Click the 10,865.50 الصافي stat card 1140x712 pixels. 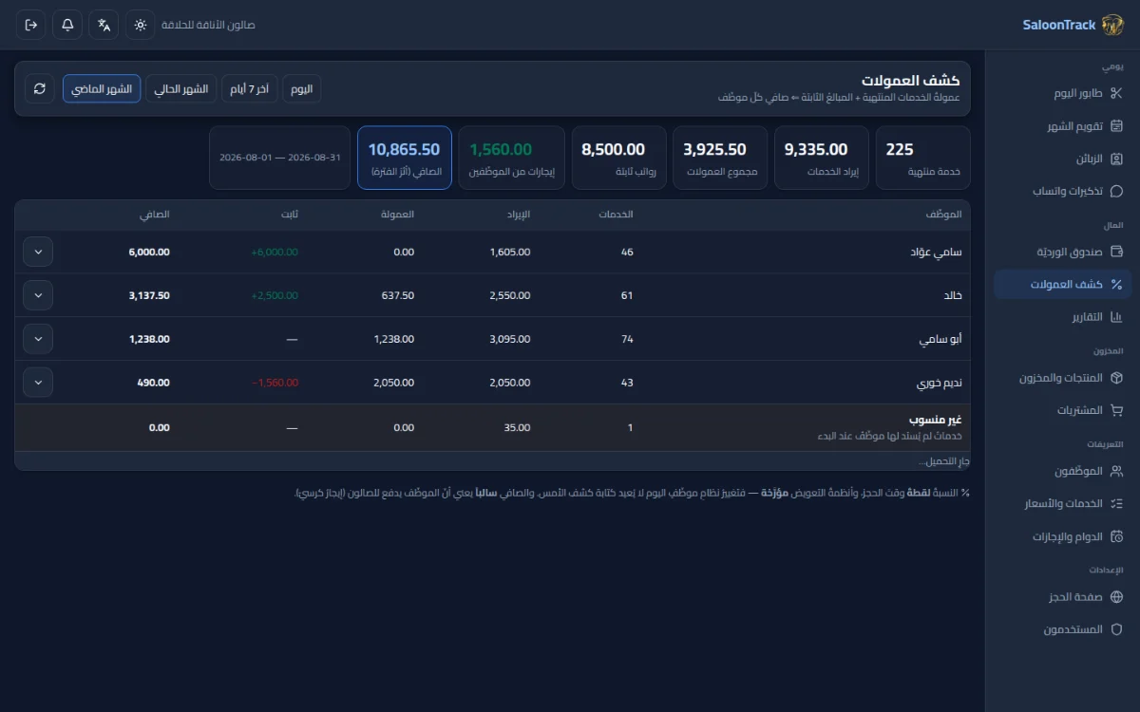(x=405, y=158)
